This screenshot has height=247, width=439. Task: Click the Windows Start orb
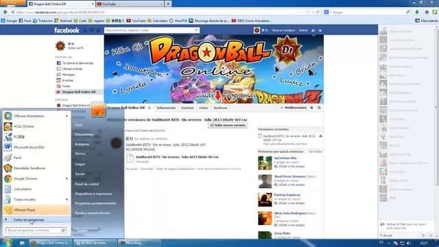[x=7, y=242]
